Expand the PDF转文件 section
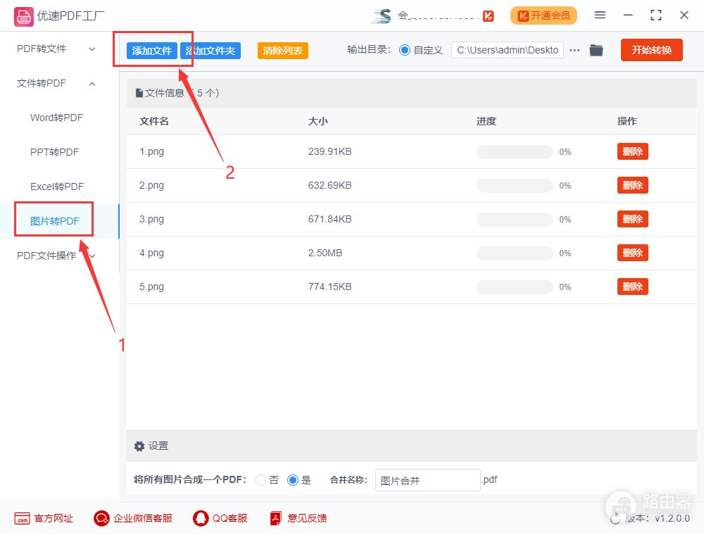The image size is (704, 535). tap(58, 49)
